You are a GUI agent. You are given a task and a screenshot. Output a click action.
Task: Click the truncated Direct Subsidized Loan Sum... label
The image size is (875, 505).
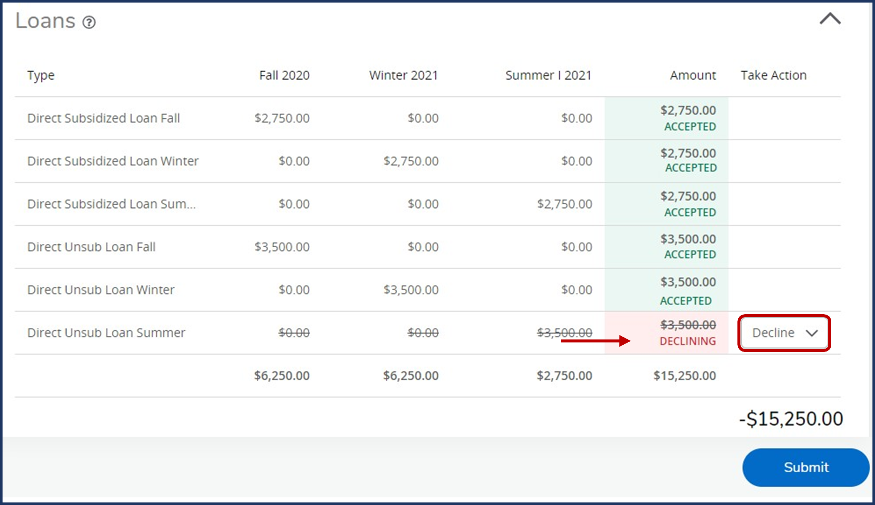(111, 204)
